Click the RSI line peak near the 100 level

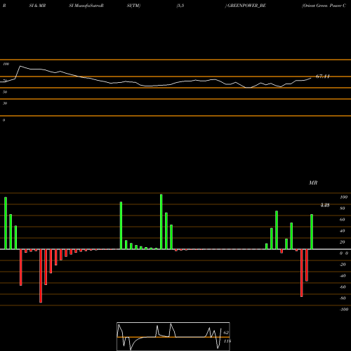point(20,67)
